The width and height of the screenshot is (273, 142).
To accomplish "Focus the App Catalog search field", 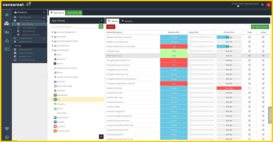I will coord(74,27).
